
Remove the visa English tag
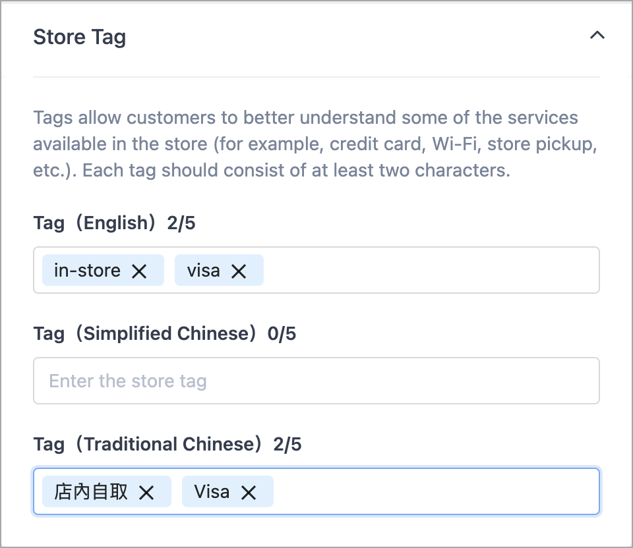(x=239, y=271)
